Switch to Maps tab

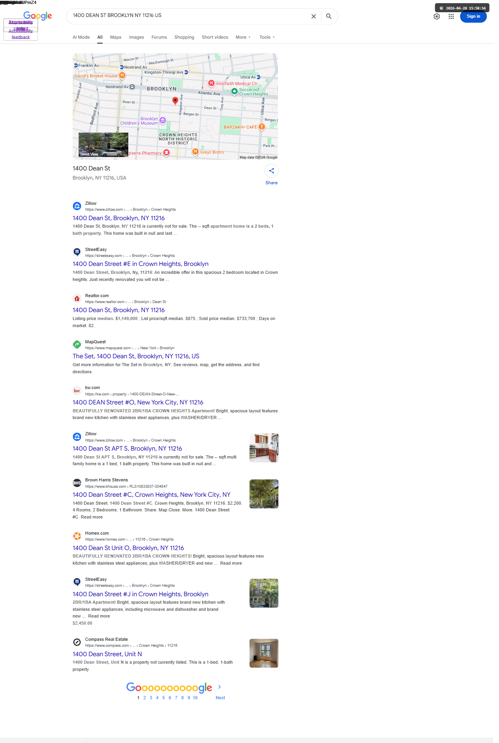pyautogui.click(x=116, y=37)
